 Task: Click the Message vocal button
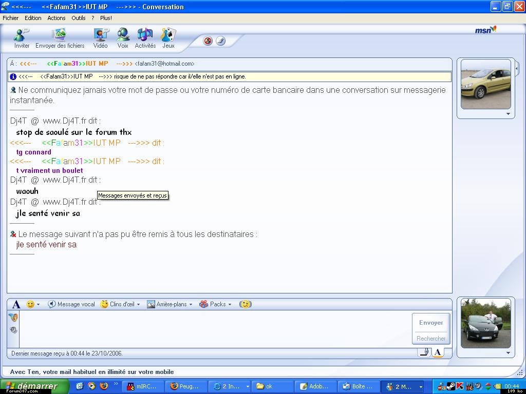(71, 304)
